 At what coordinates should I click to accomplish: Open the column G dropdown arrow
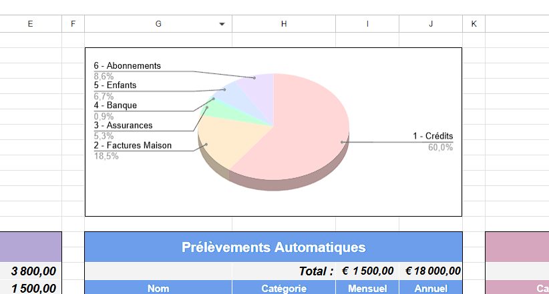tap(222, 24)
